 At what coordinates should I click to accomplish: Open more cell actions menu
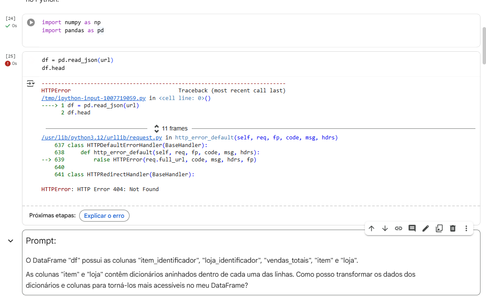[466, 228]
